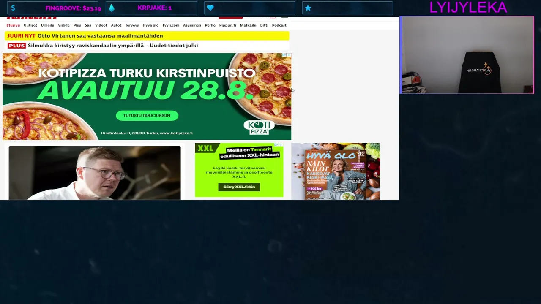Select the Asuminen section

192,25
